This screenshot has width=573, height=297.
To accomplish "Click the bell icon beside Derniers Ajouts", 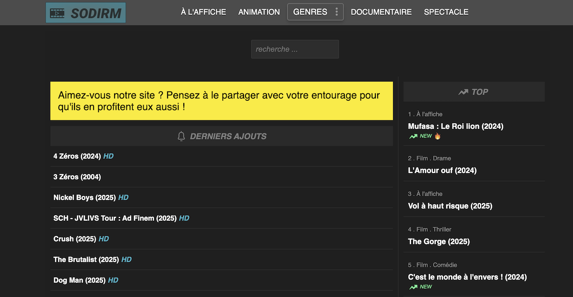I will click(181, 137).
